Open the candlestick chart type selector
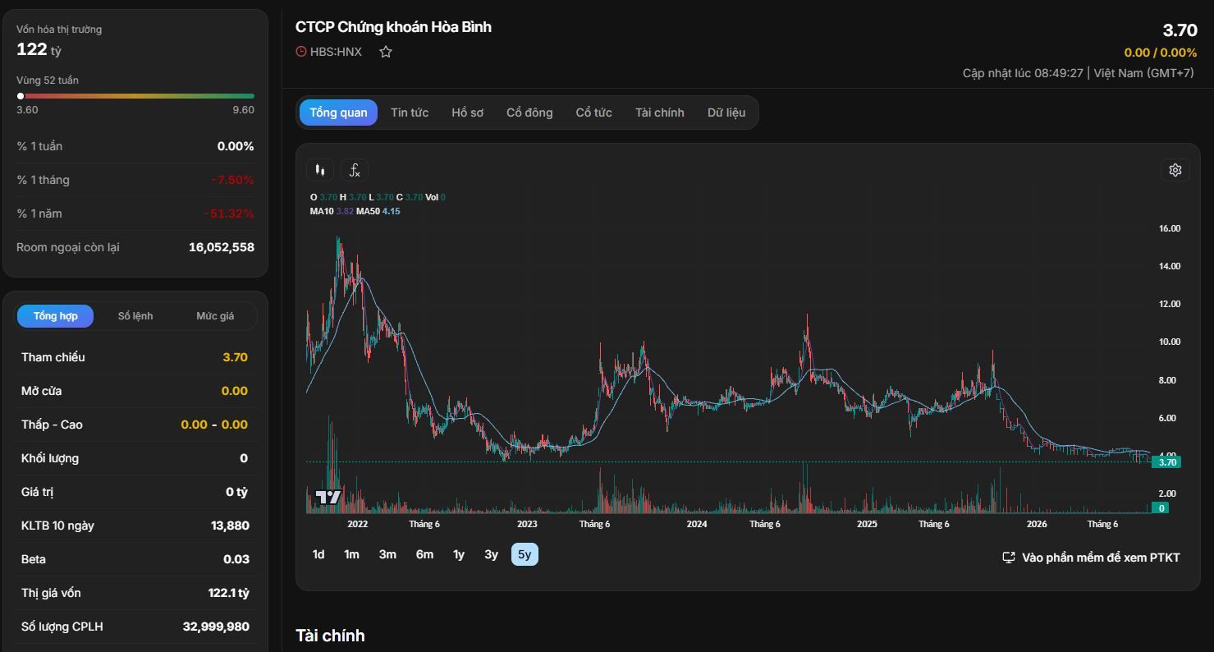The image size is (1214, 652). 321,170
